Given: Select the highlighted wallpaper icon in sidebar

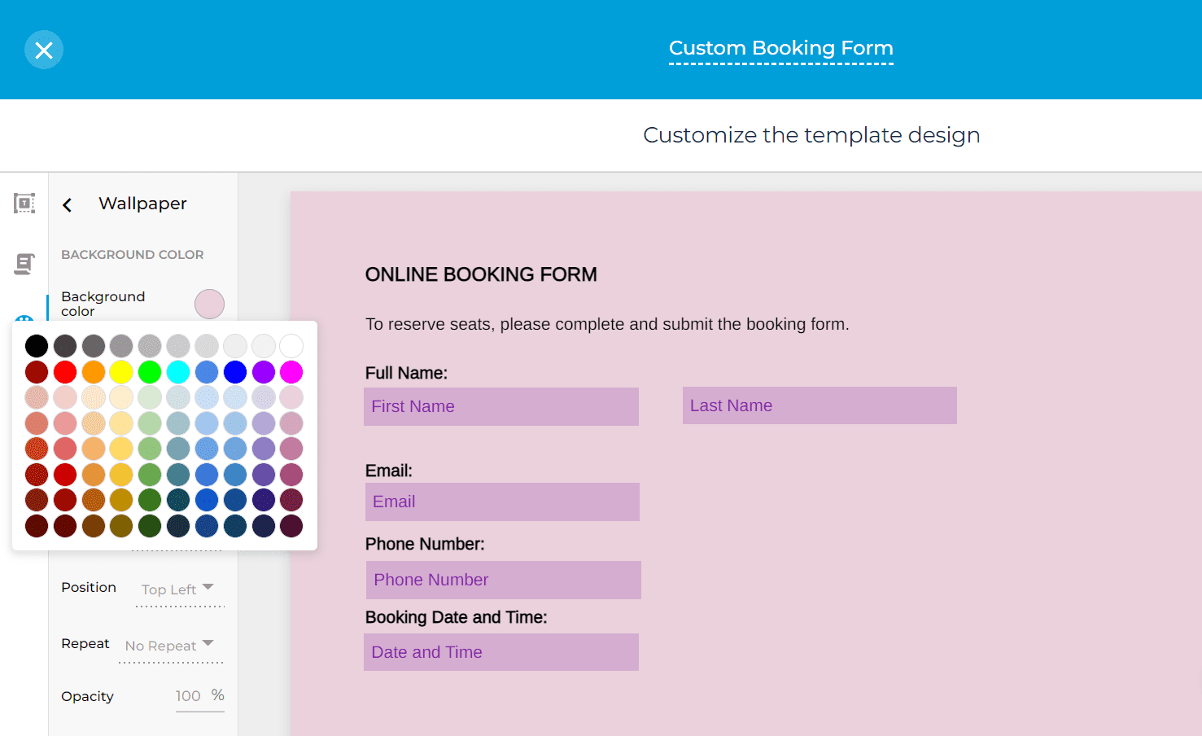Looking at the screenshot, I should click(x=24, y=318).
